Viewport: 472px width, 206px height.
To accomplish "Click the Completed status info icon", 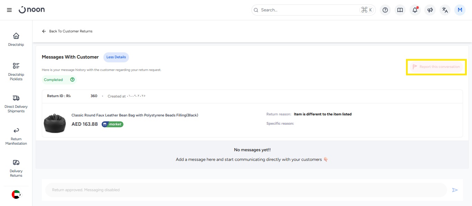I will tap(72, 80).
